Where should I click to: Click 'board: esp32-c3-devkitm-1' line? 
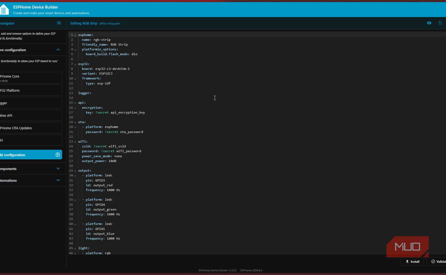[106, 69]
